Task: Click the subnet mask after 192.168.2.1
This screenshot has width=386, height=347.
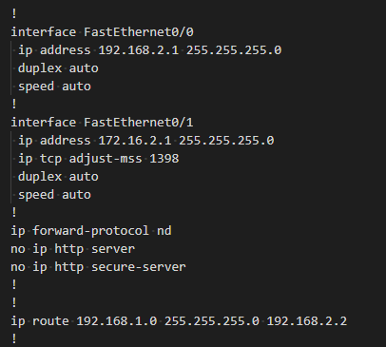Action: click(x=234, y=50)
